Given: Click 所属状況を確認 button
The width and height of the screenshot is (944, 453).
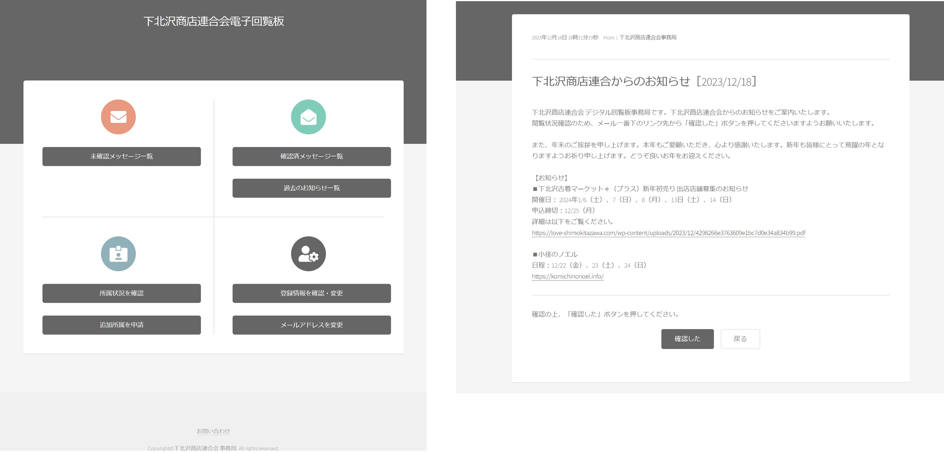Looking at the screenshot, I should (x=122, y=293).
